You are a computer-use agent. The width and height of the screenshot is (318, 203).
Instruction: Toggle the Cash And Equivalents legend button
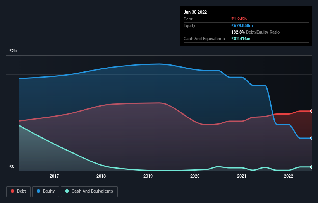89,191
